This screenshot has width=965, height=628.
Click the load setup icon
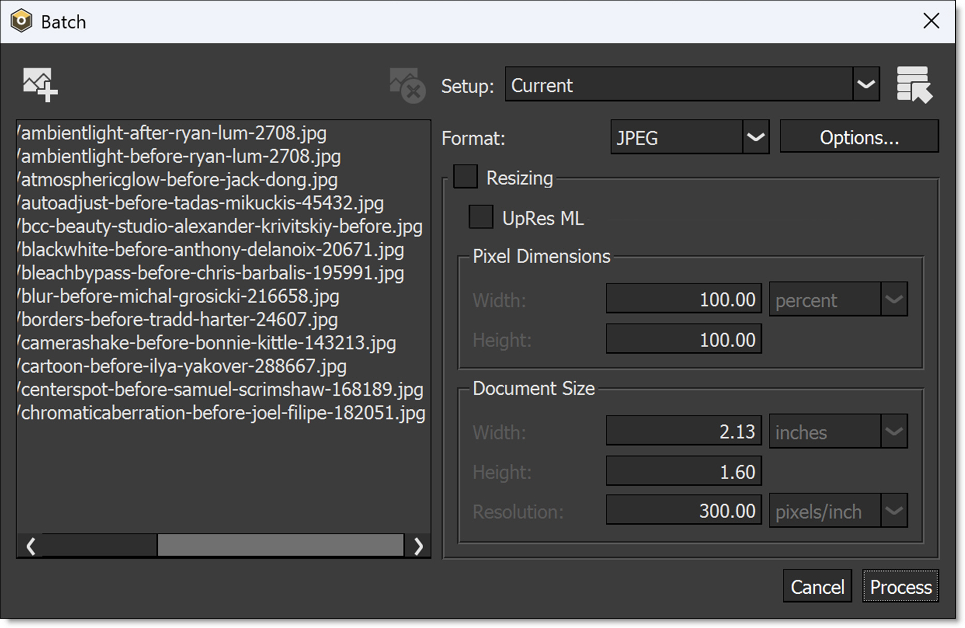click(x=914, y=84)
